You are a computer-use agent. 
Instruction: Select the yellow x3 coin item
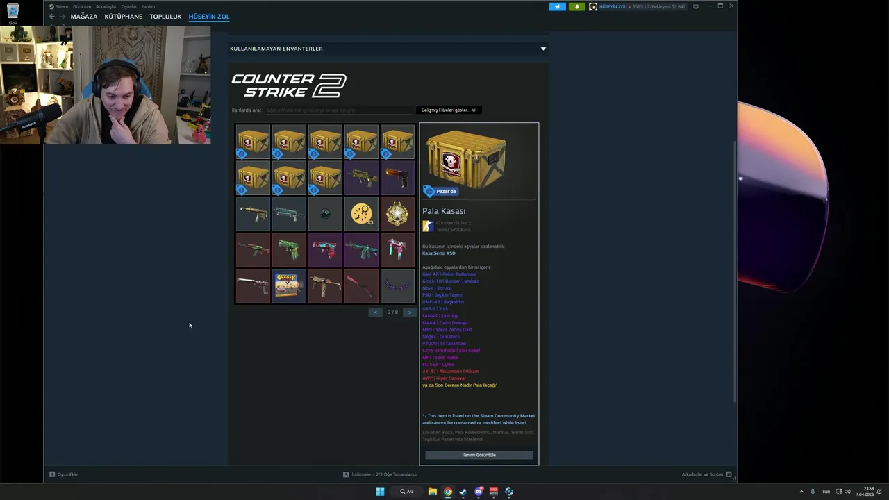(x=361, y=214)
